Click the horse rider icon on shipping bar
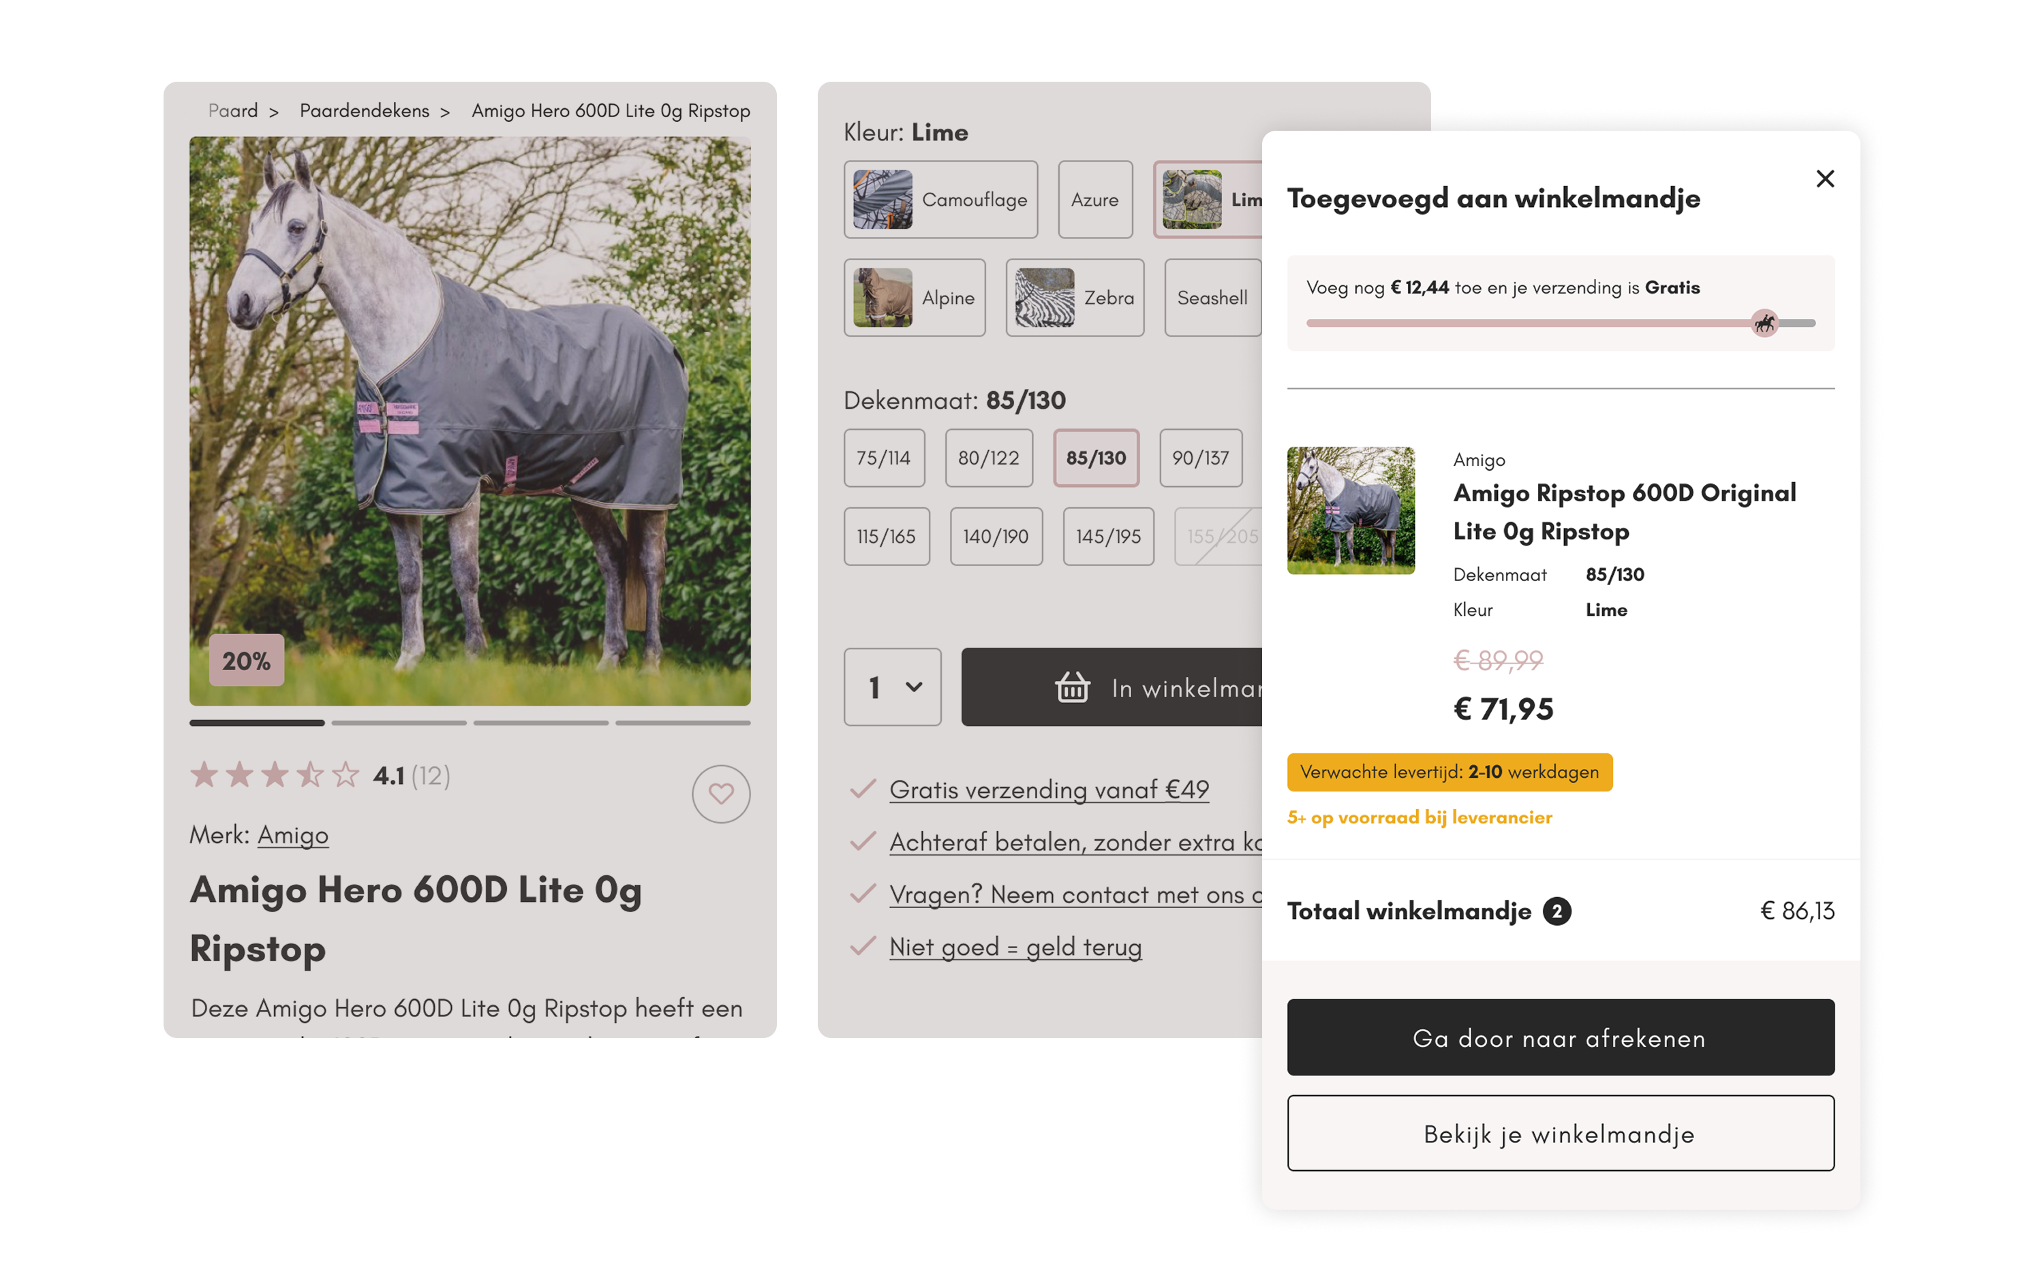 pos(1764,323)
